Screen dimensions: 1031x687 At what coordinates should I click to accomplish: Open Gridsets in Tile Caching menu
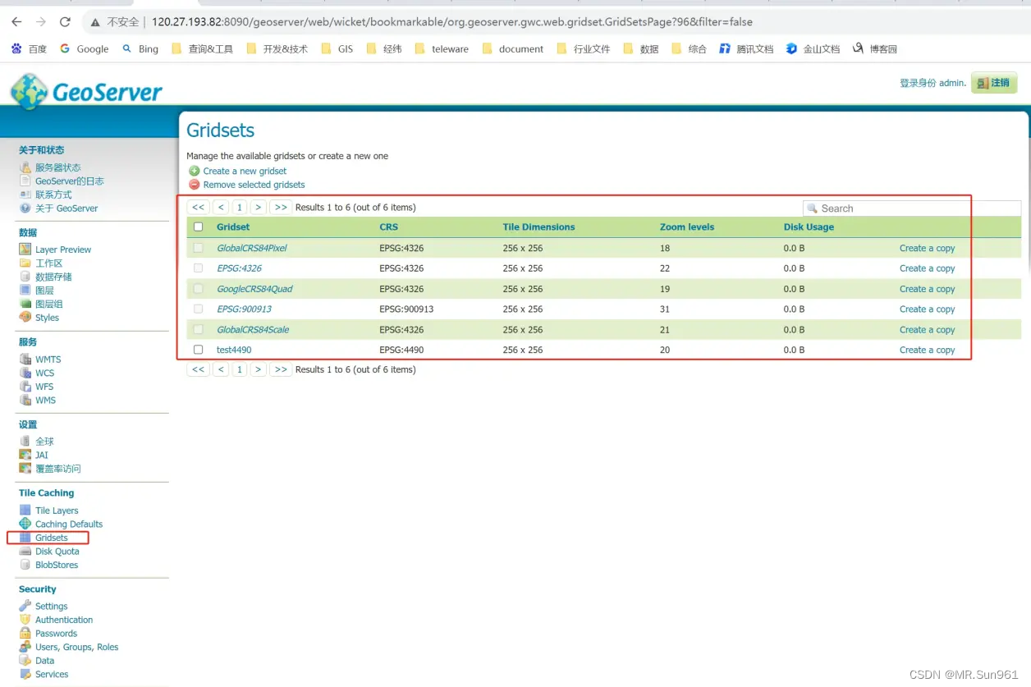52,538
